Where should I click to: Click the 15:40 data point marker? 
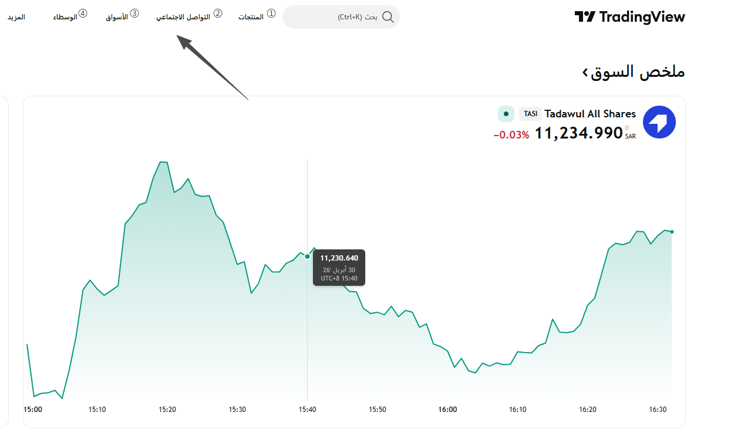point(307,256)
